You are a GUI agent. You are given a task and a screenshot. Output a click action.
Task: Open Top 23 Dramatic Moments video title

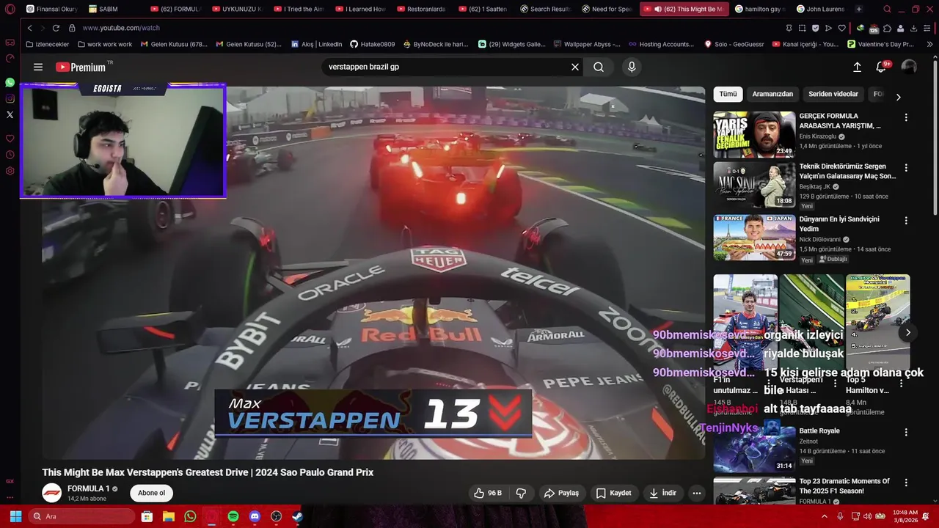[x=844, y=486]
